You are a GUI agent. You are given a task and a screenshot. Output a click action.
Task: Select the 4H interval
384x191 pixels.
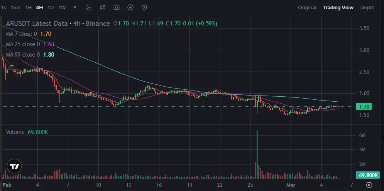(39, 8)
